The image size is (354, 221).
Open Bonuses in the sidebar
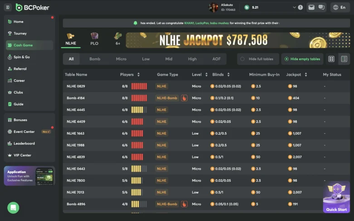[29, 120]
